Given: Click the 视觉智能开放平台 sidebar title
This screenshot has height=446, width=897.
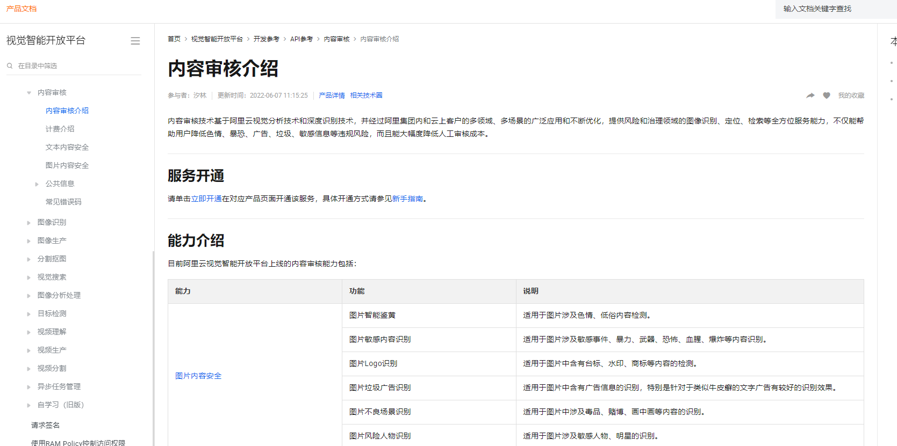Looking at the screenshot, I should pos(46,40).
